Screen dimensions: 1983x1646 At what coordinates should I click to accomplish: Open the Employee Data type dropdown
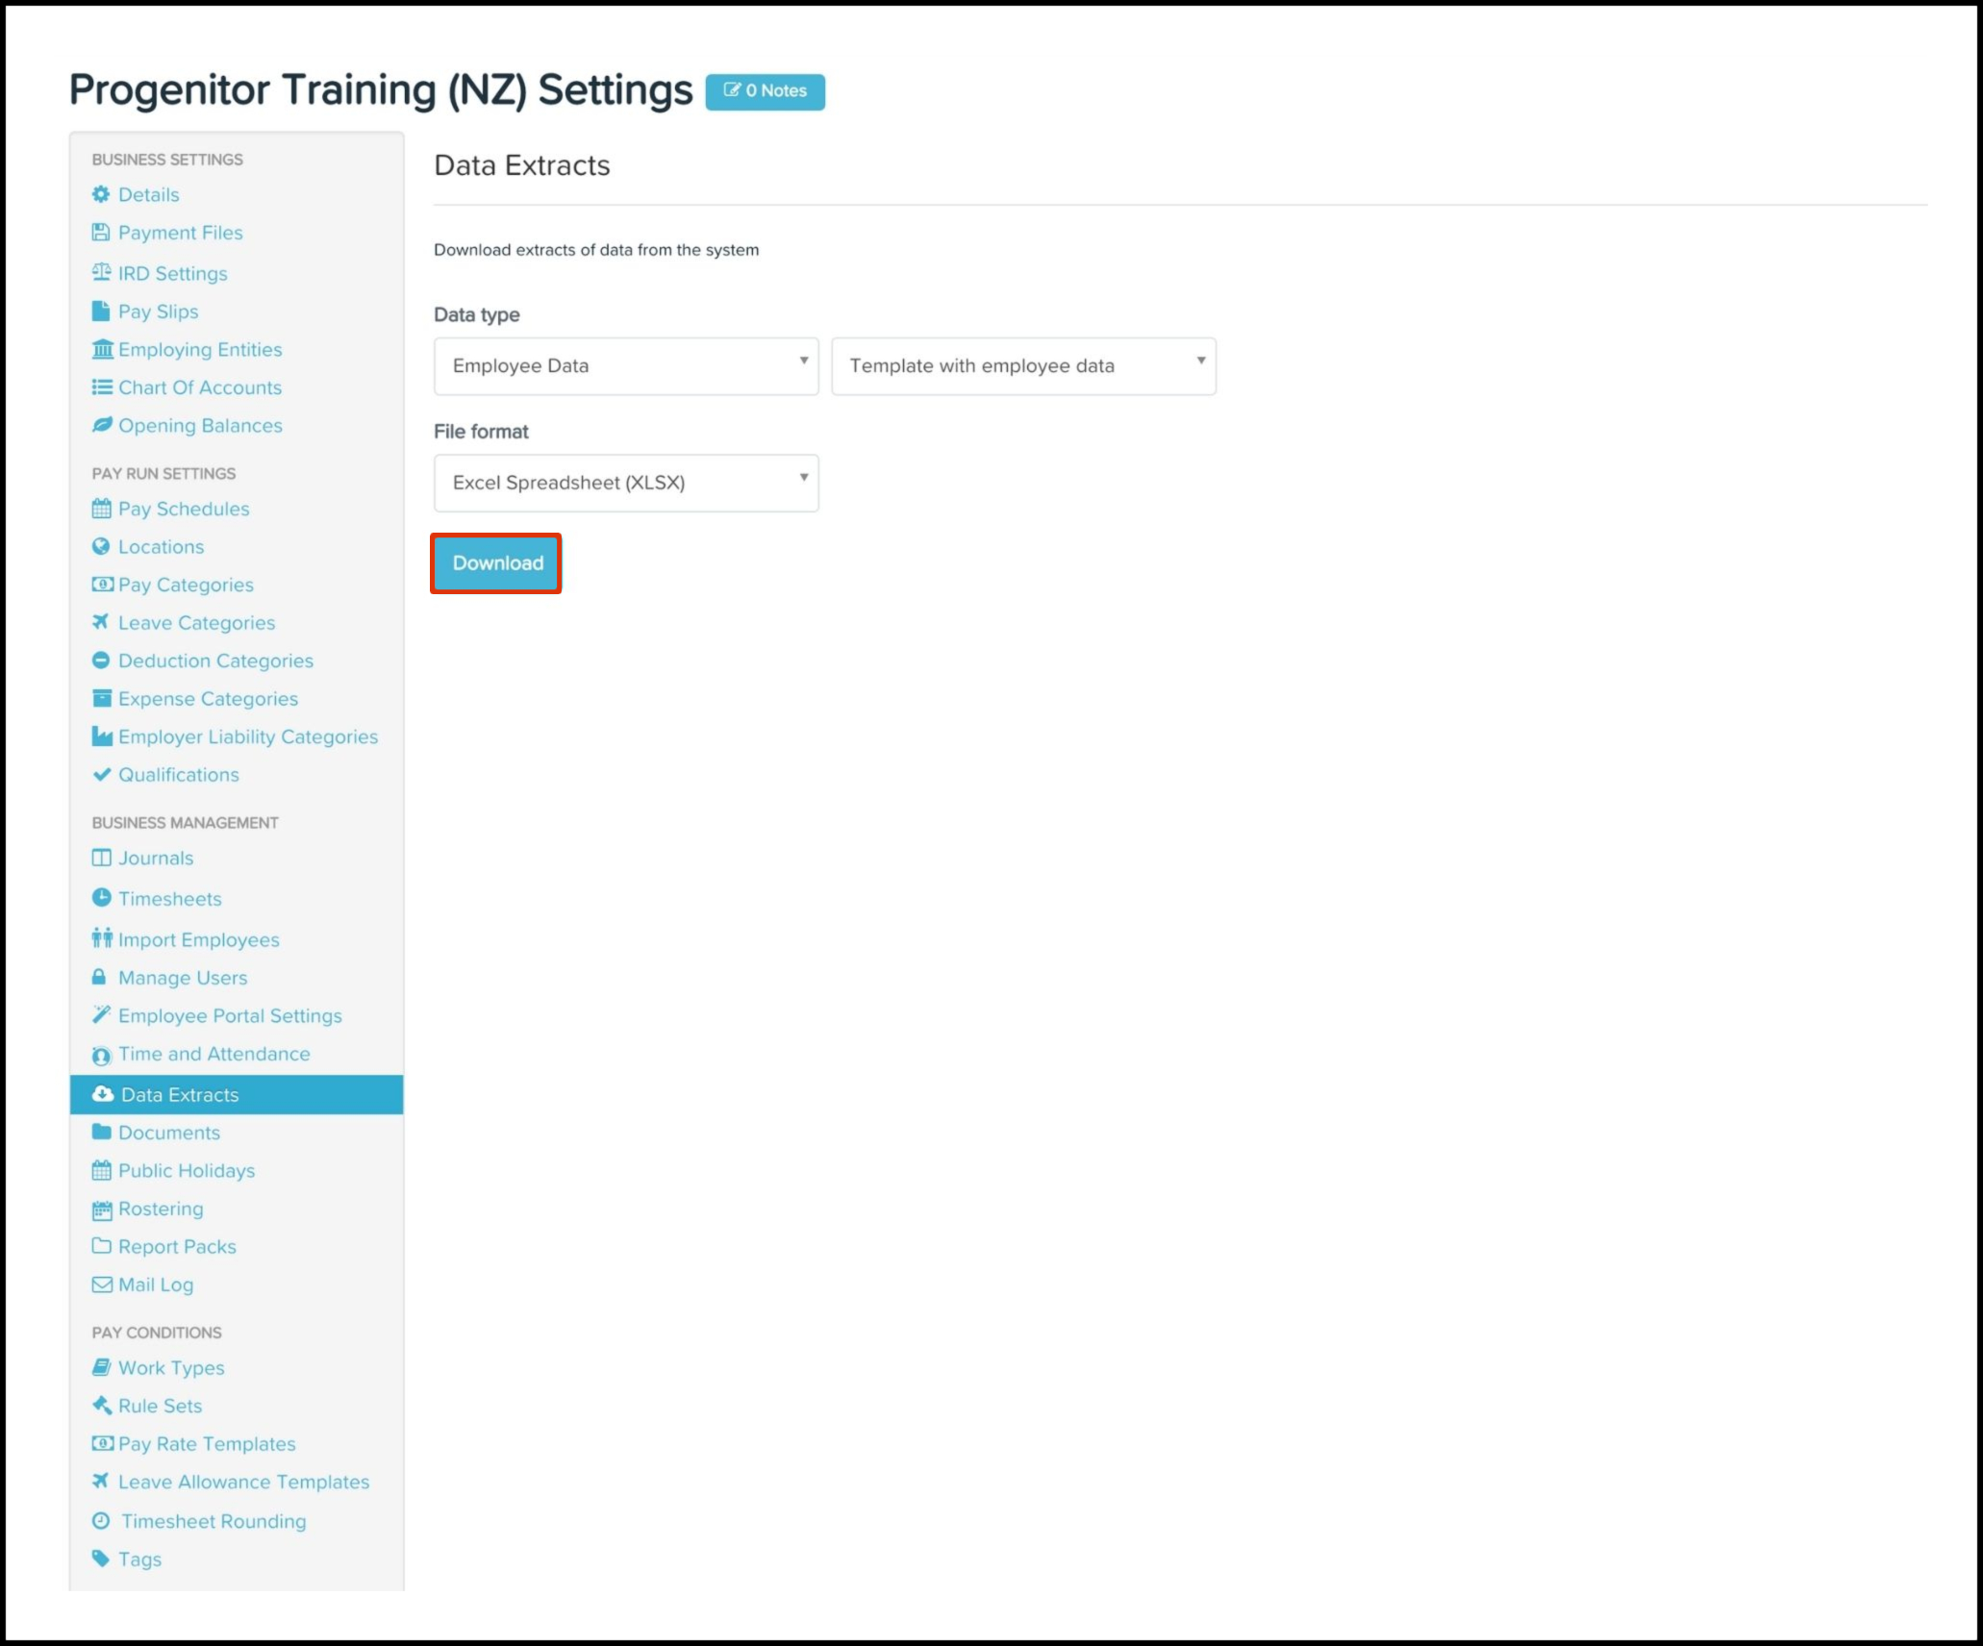pyautogui.click(x=625, y=366)
